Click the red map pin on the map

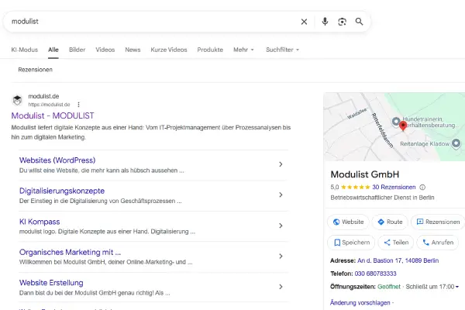pyautogui.click(x=403, y=126)
